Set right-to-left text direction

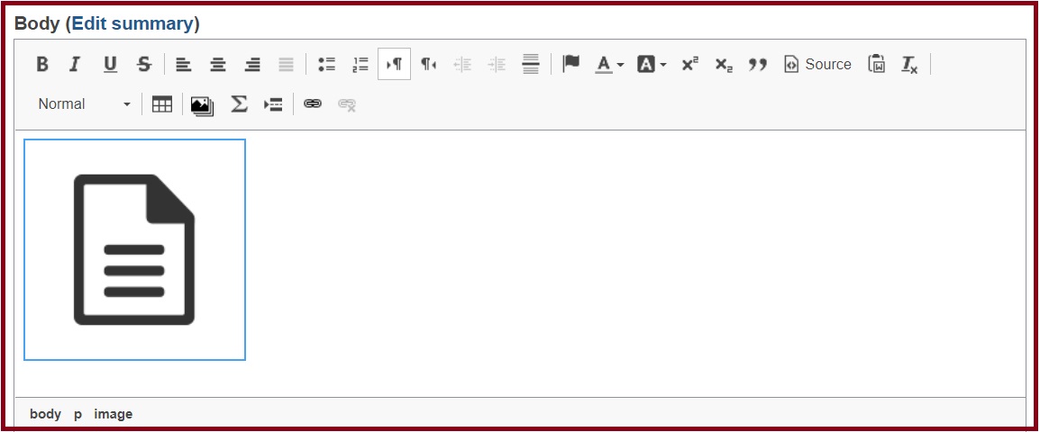pos(428,64)
